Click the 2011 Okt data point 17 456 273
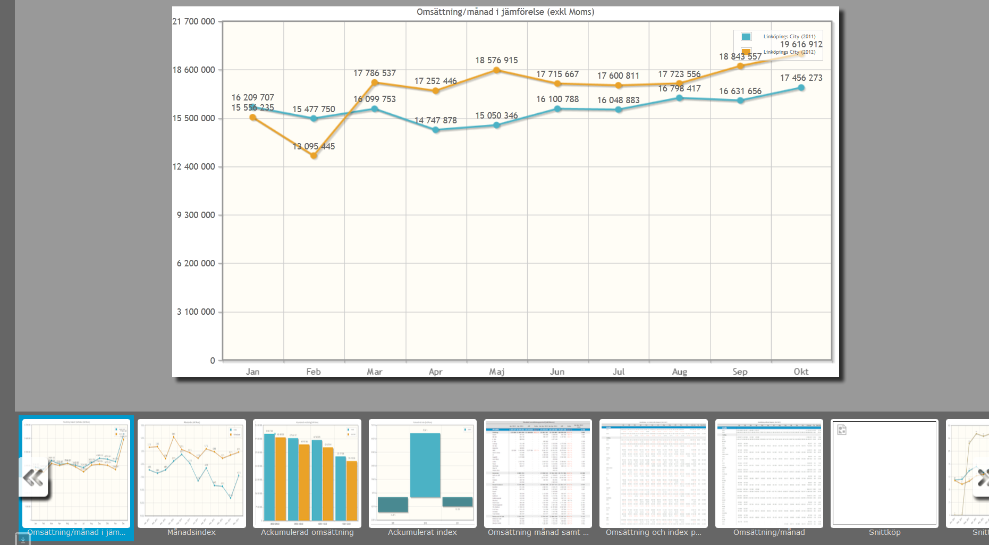Viewport: 989px width, 545px height. click(x=801, y=88)
